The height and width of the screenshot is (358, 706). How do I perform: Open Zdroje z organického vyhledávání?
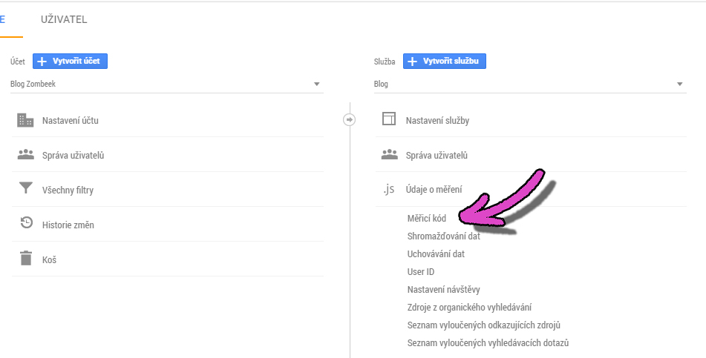(469, 308)
